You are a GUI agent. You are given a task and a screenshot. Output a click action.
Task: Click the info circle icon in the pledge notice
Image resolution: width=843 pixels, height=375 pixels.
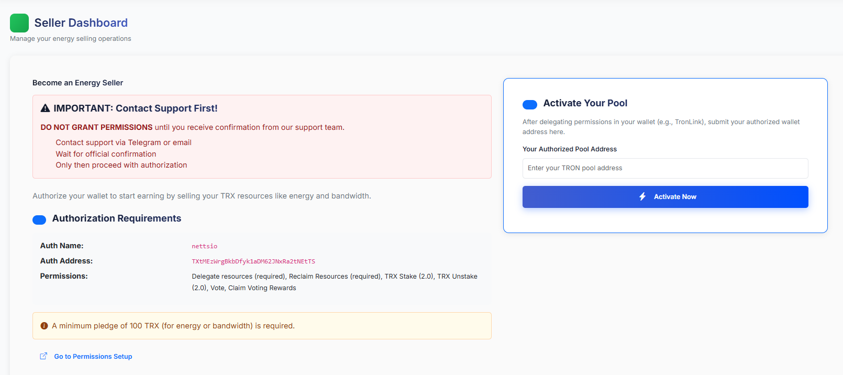coord(45,326)
